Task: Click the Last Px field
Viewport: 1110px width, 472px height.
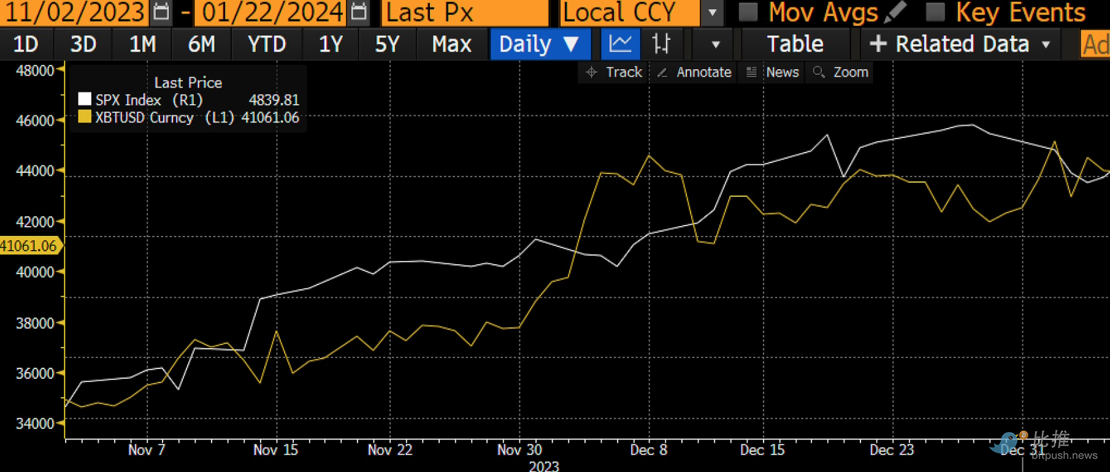Action: pyautogui.click(x=464, y=12)
